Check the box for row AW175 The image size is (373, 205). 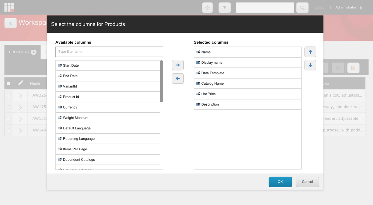[x=9, y=107]
